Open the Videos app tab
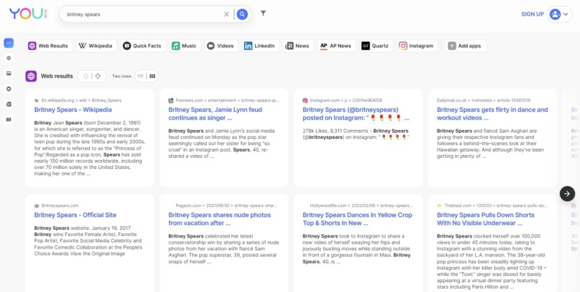The height and width of the screenshot is (292, 580). 222,46
